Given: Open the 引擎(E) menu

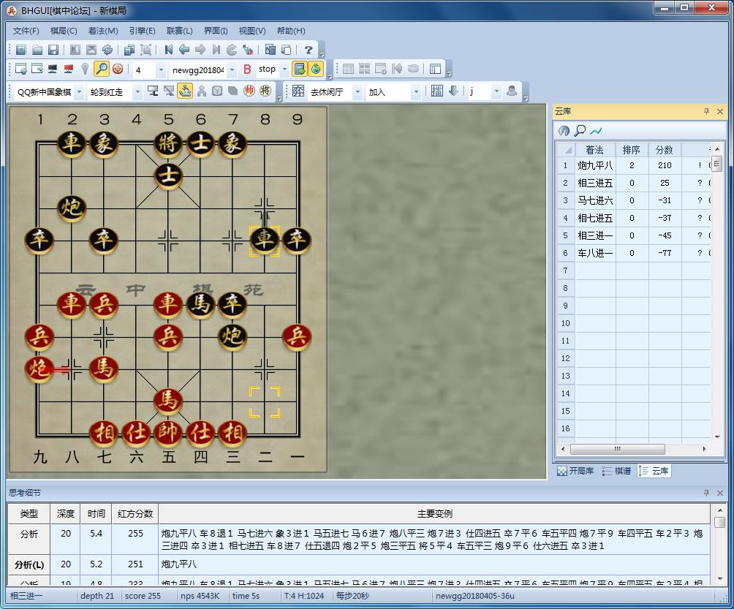Looking at the screenshot, I should point(143,31).
